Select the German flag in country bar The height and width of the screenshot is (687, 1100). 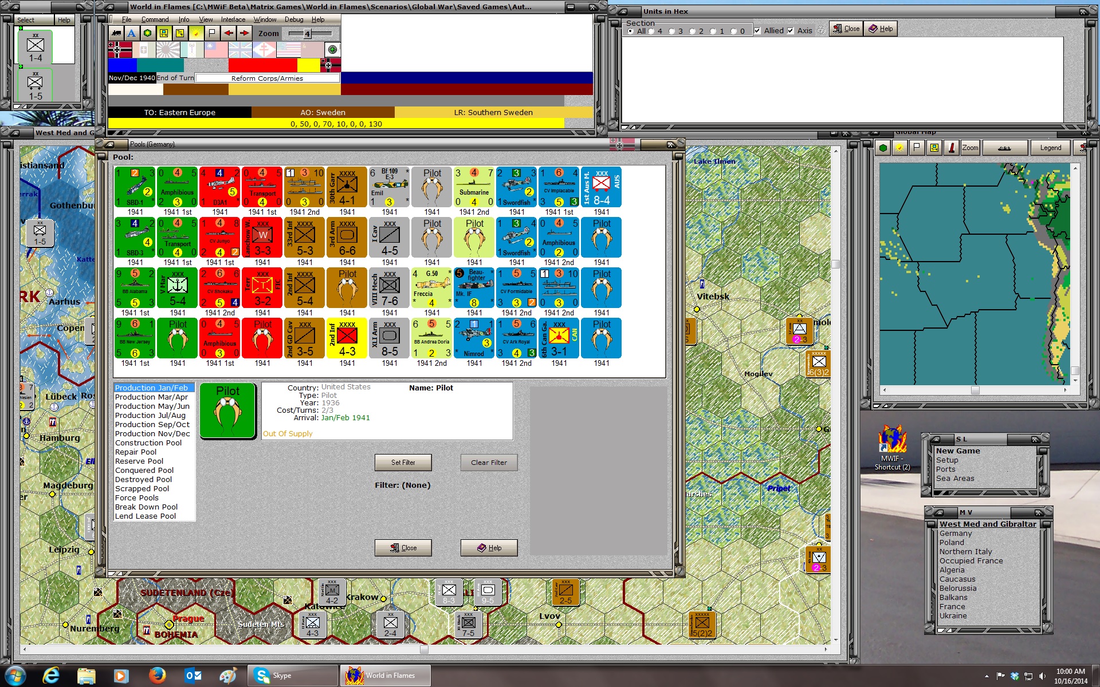120,50
